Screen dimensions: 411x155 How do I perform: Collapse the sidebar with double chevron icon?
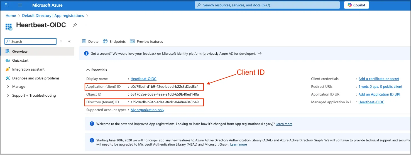tap(69, 41)
